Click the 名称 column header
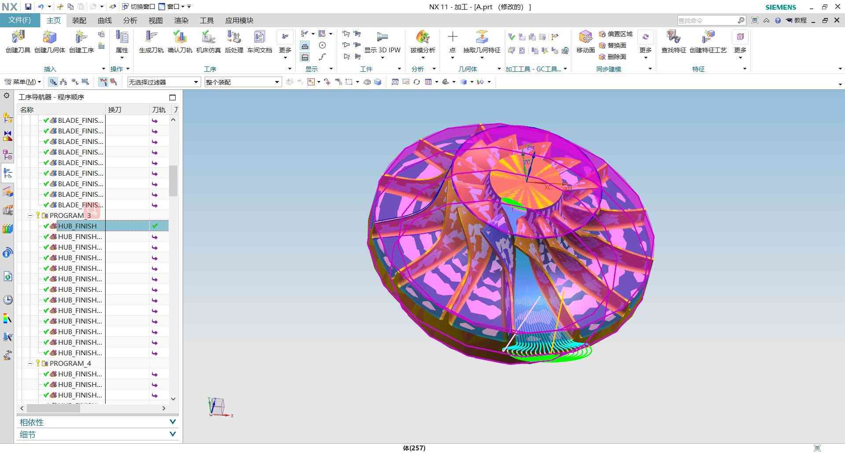The width and height of the screenshot is (845, 453). pyautogui.click(x=61, y=110)
